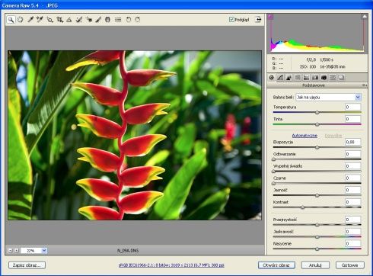
Task: Click the Kontrast value field
Action: coord(352,202)
